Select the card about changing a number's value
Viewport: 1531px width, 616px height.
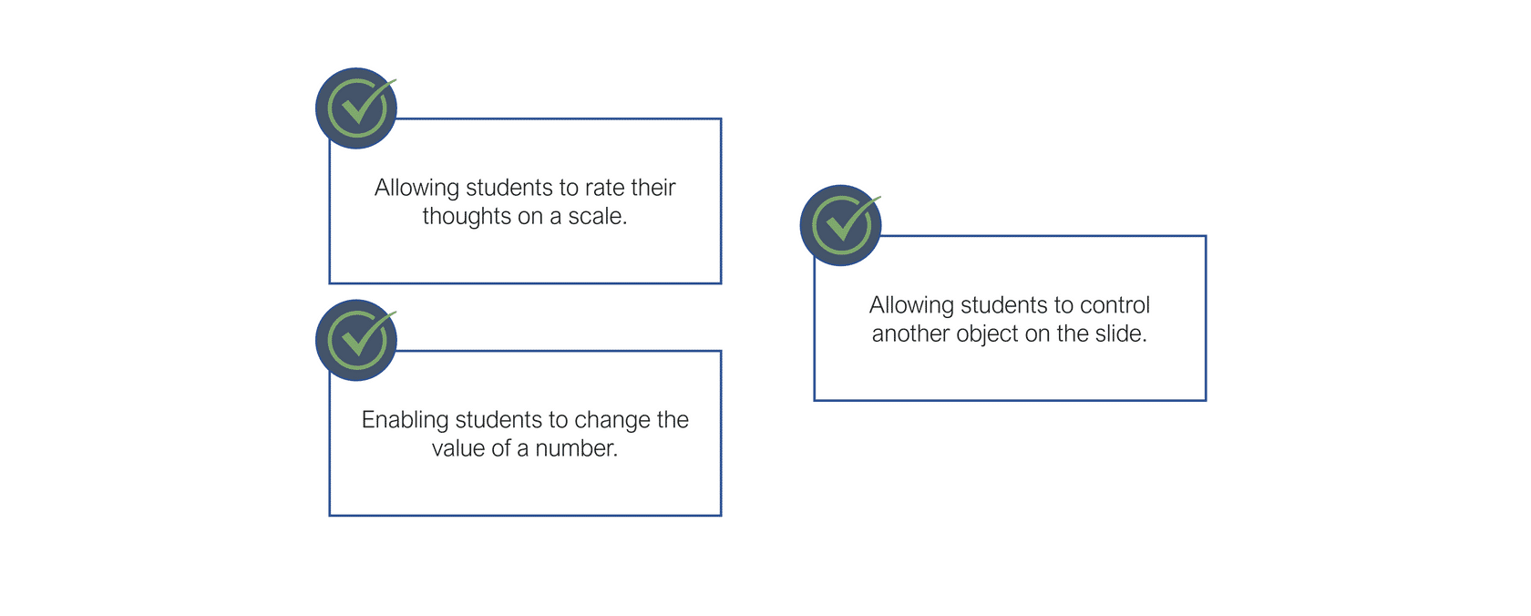coord(525,433)
